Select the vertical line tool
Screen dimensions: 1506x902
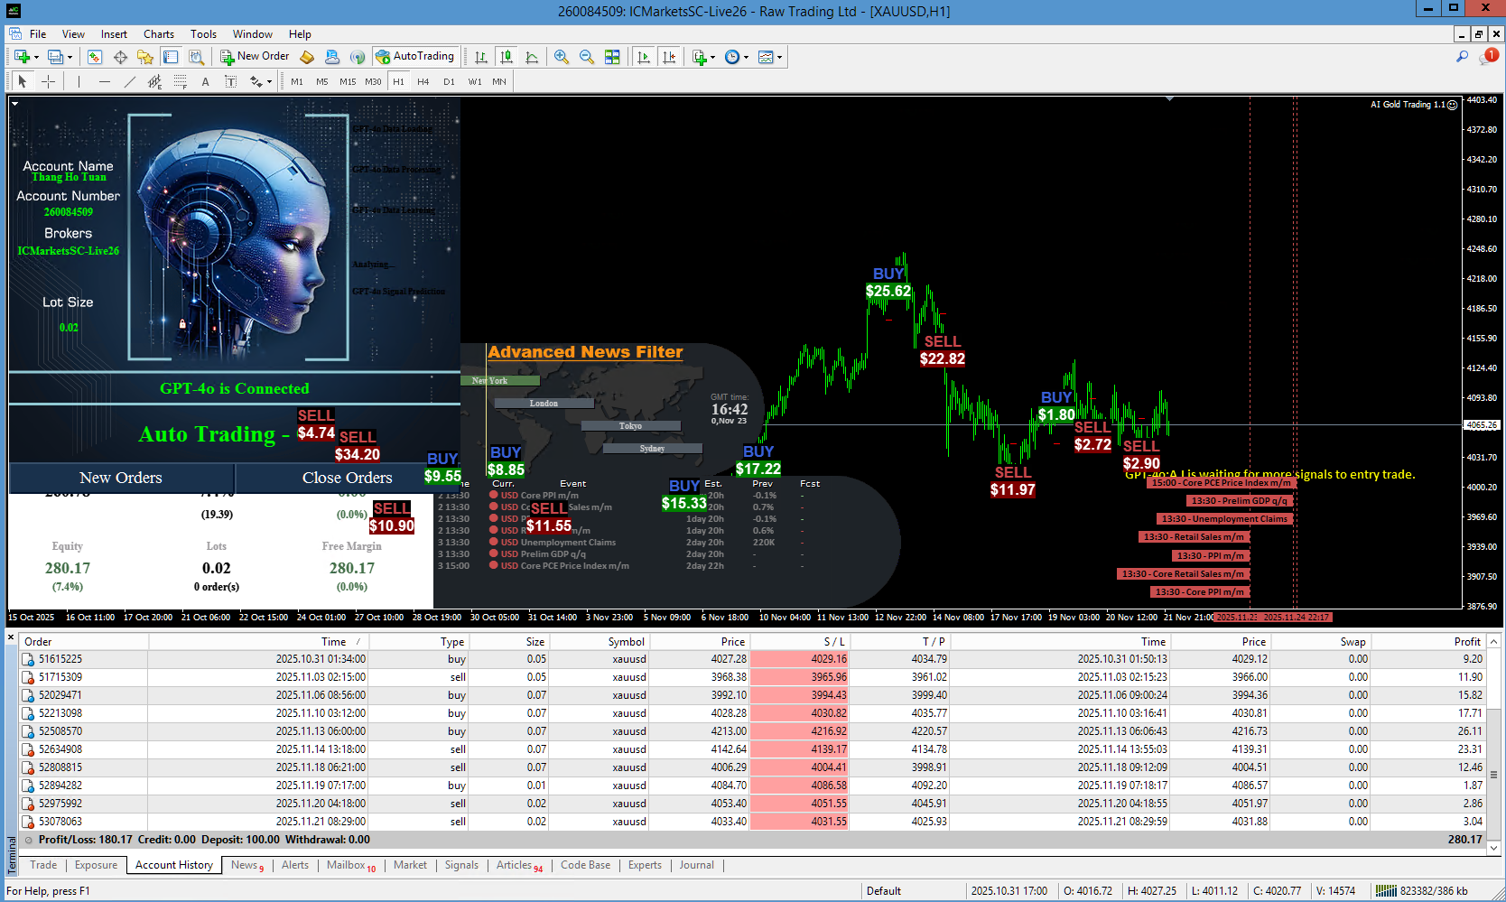pos(79,81)
